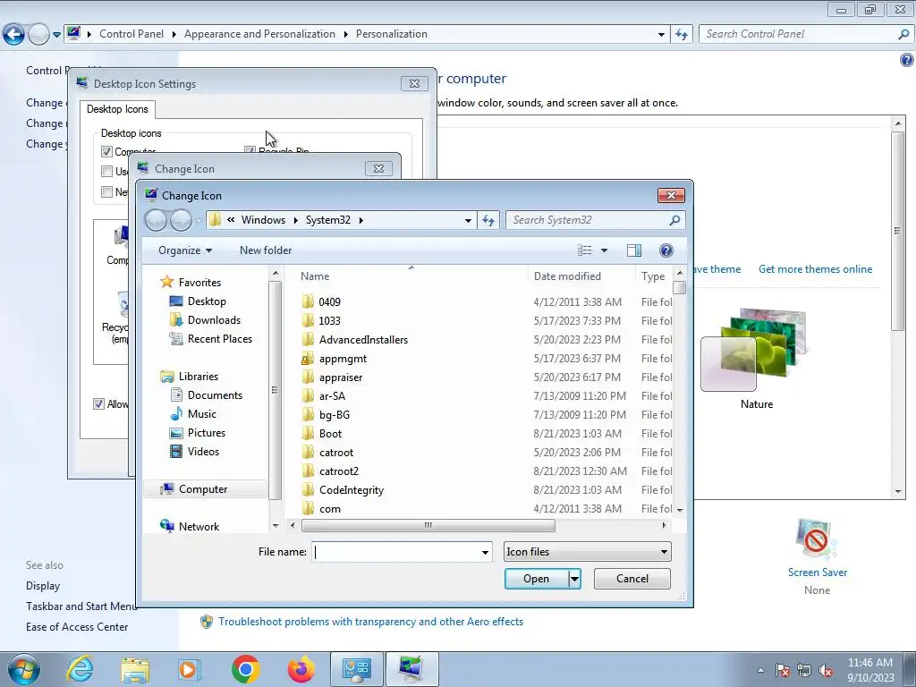Select the bg-BG folder
Image resolution: width=916 pixels, height=687 pixels.
coord(335,415)
